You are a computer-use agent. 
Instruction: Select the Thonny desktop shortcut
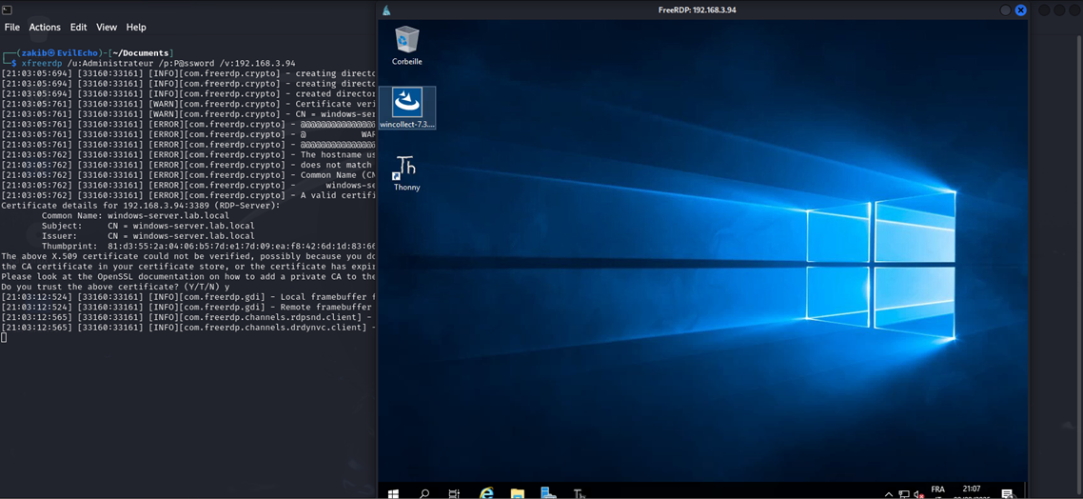point(406,173)
